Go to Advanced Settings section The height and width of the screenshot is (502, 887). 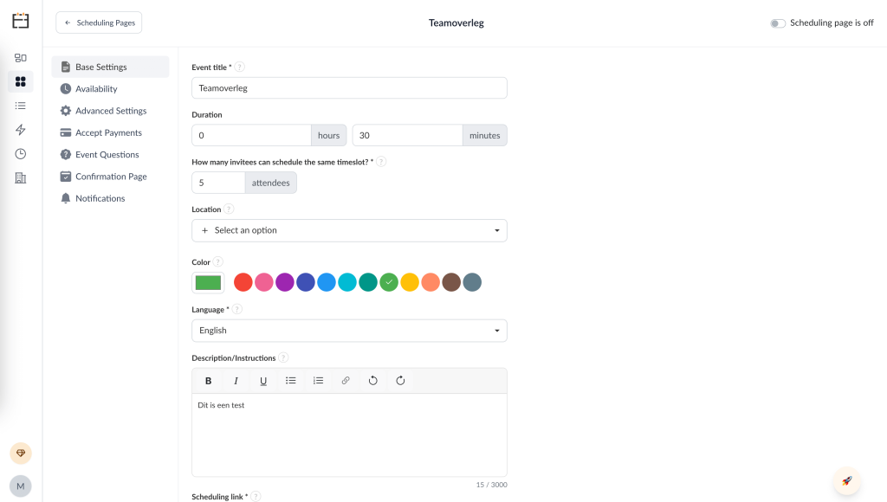111,111
